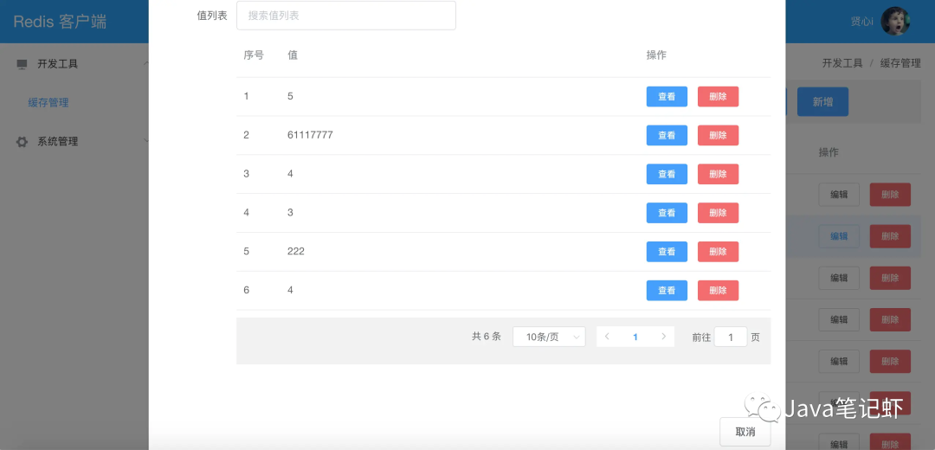Click 删除 in row number 4
The image size is (935, 450).
pyautogui.click(x=718, y=213)
